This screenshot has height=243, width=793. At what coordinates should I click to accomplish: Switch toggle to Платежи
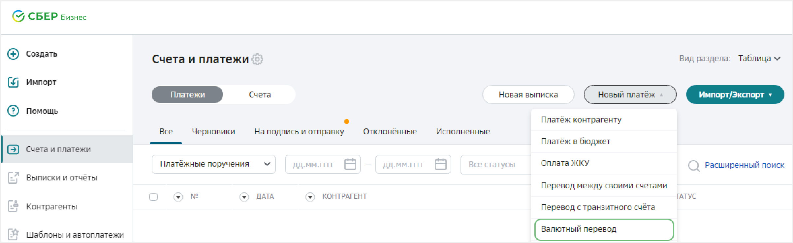click(187, 94)
